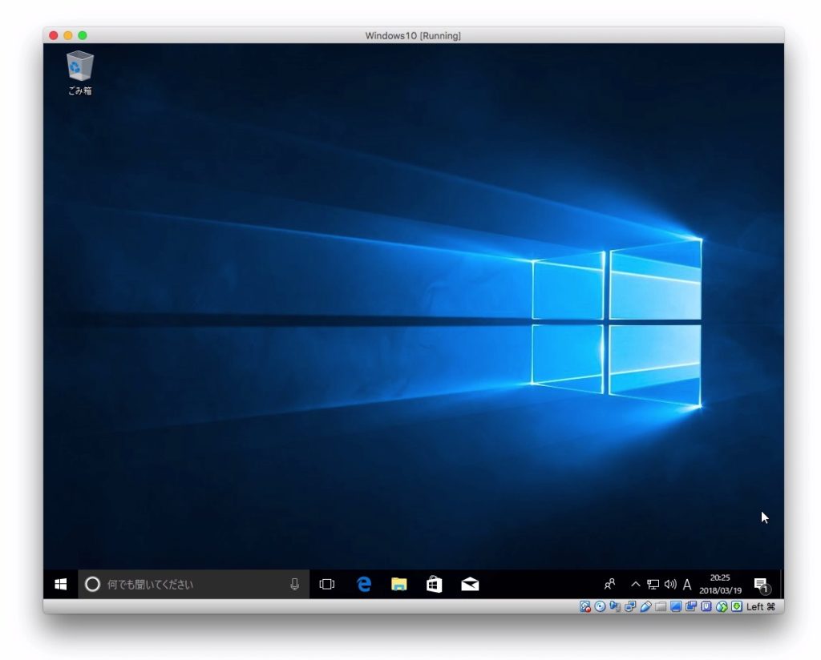The width and height of the screenshot is (821, 660).
Task: Click VirtualBox optical disc icon
Action: coord(600,606)
